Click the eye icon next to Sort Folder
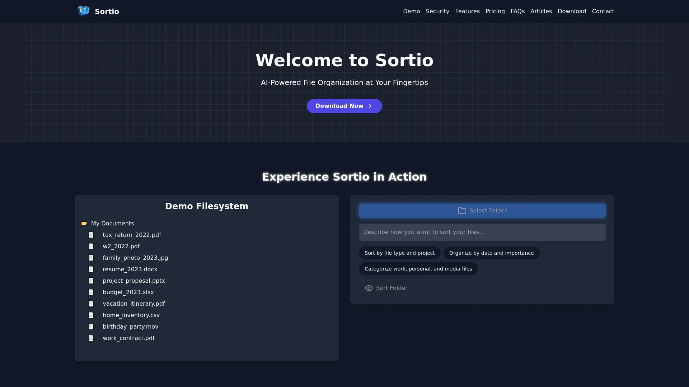 point(369,288)
